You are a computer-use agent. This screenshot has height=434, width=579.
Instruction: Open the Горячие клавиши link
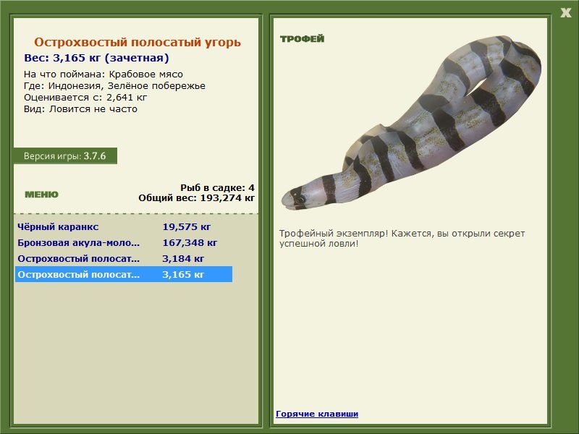(x=317, y=414)
